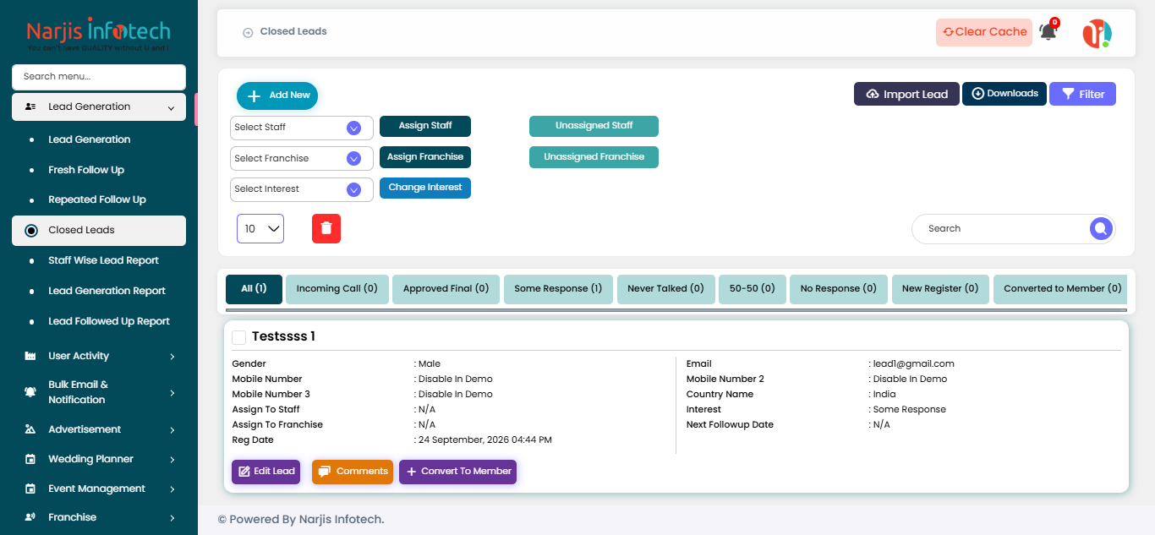Click Edit Lead for Testssss 1

266,472
